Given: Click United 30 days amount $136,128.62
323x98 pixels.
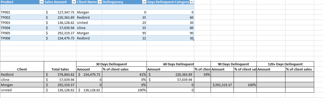Looking at the screenshot, I should [89, 90].
